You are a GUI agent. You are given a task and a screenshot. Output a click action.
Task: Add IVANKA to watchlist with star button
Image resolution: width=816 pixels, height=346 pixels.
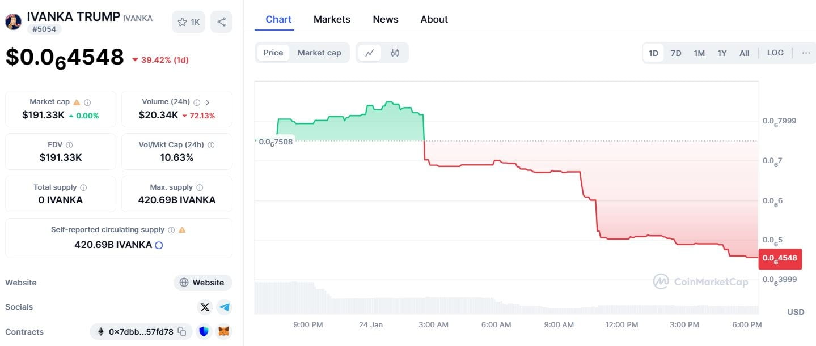coord(188,22)
